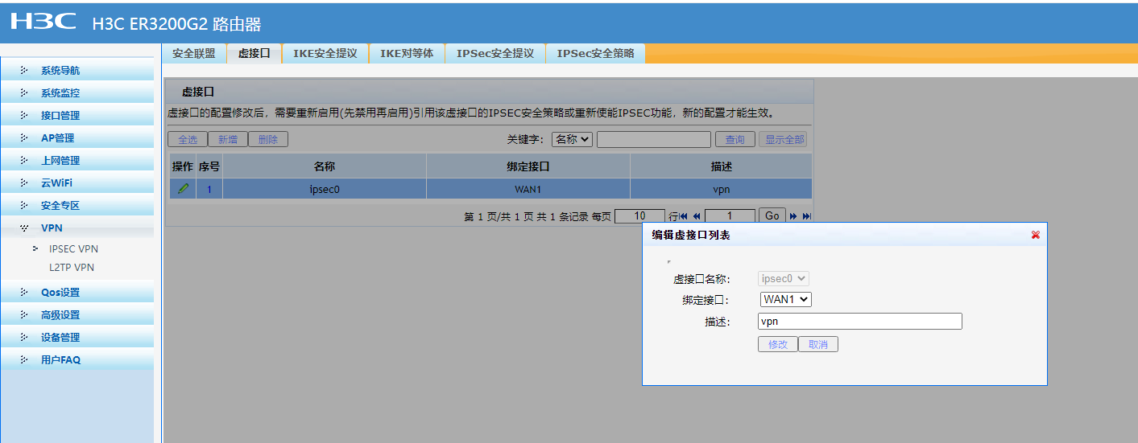1138x443 pixels.
Task: Collapse the VPN sidebar menu
Action: (77, 228)
